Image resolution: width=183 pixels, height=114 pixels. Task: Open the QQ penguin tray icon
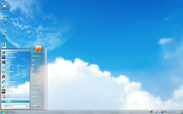point(165,112)
